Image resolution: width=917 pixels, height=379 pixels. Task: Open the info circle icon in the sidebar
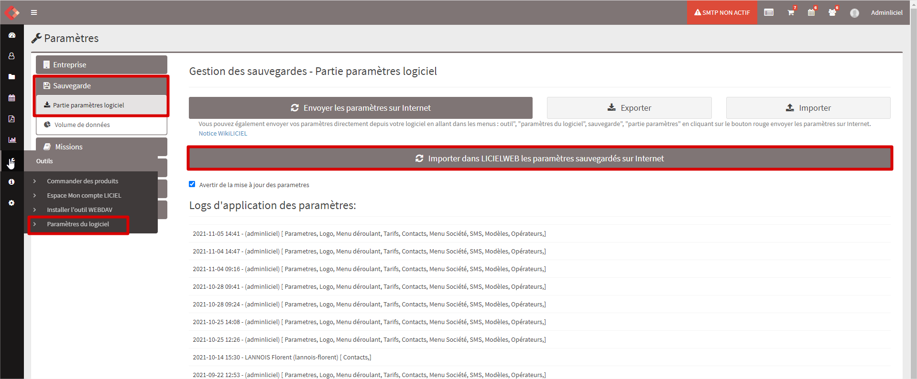[x=12, y=182]
